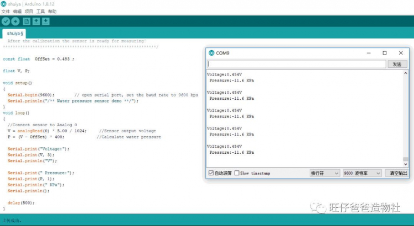The height and width of the screenshot is (226, 414).
Task: Click last 'Pressure:-11.6 KPa' output line
Action: click(231, 152)
